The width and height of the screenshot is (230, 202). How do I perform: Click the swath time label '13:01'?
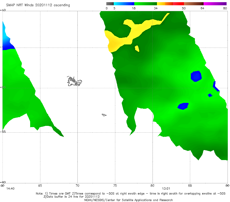pos(166,189)
